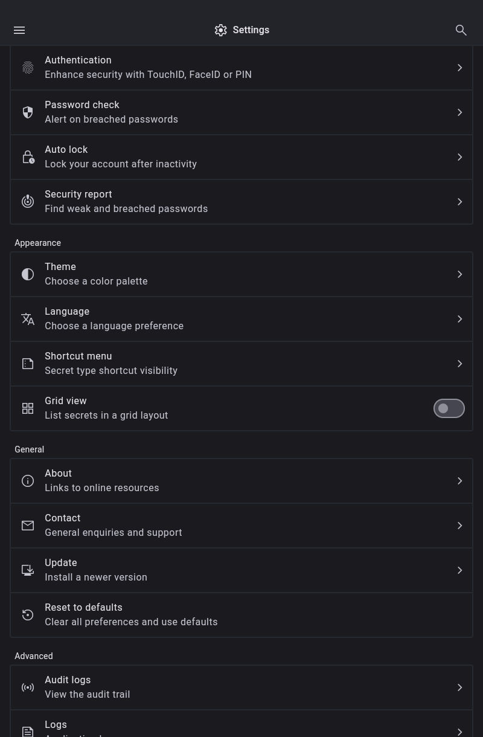
Task: Click the shield Password check icon
Action: (x=28, y=112)
